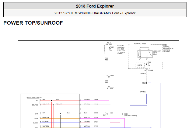Click the "S808" splice label
This screenshot has width=189, height=128.
click(x=144, y=83)
